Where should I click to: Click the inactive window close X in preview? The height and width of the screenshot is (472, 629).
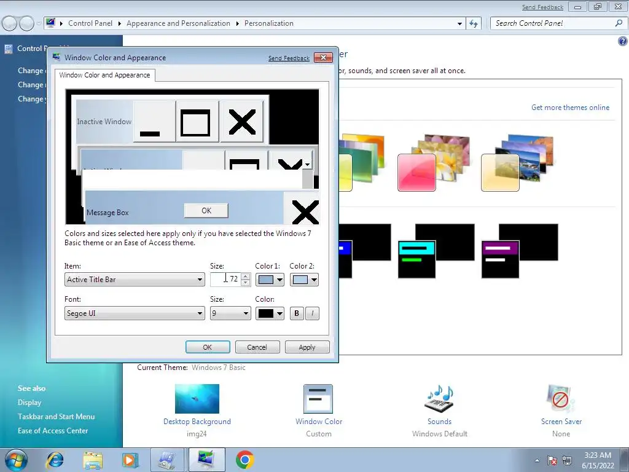[x=242, y=122]
